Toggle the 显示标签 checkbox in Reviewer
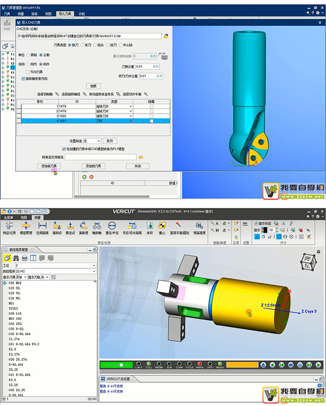326x406 pixels. point(256,223)
